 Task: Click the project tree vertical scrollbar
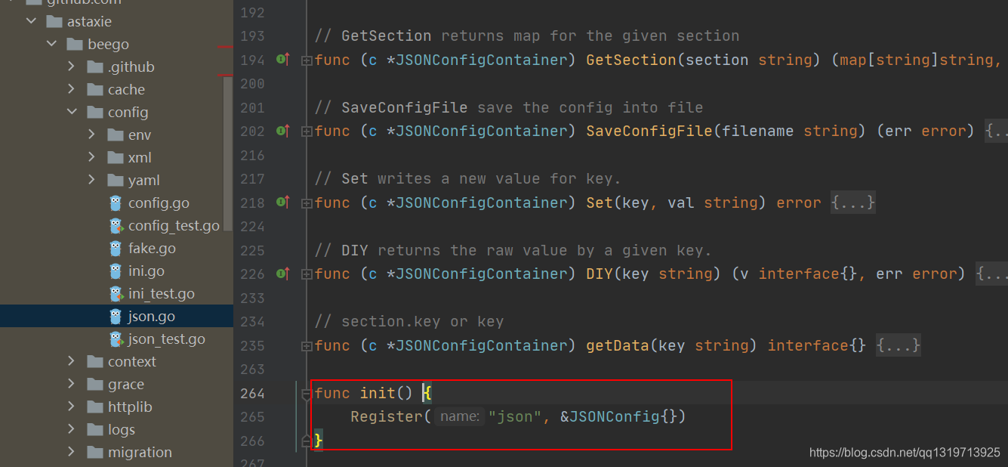pos(228,144)
